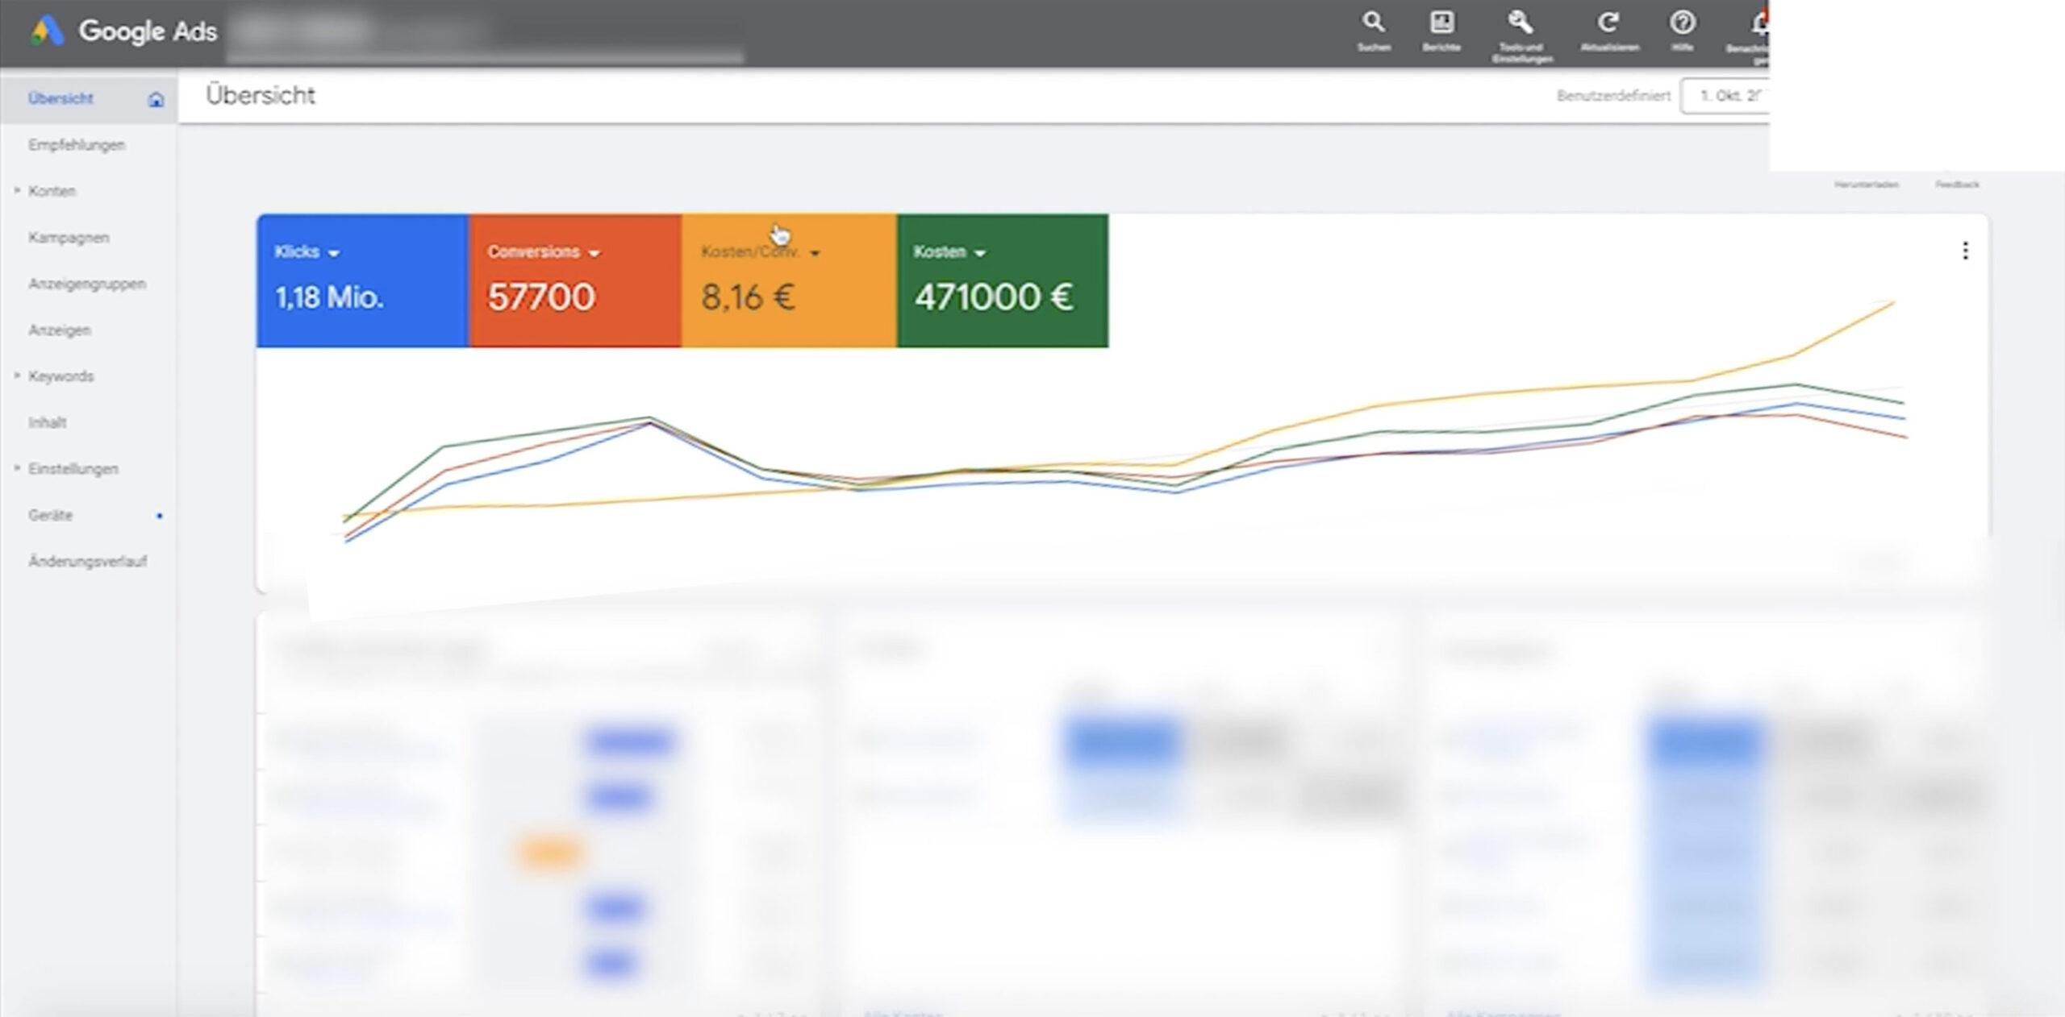2065x1017 pixels.
Task: Go to Kampagnen in the sidebar
Action: [x=69, y=238]
